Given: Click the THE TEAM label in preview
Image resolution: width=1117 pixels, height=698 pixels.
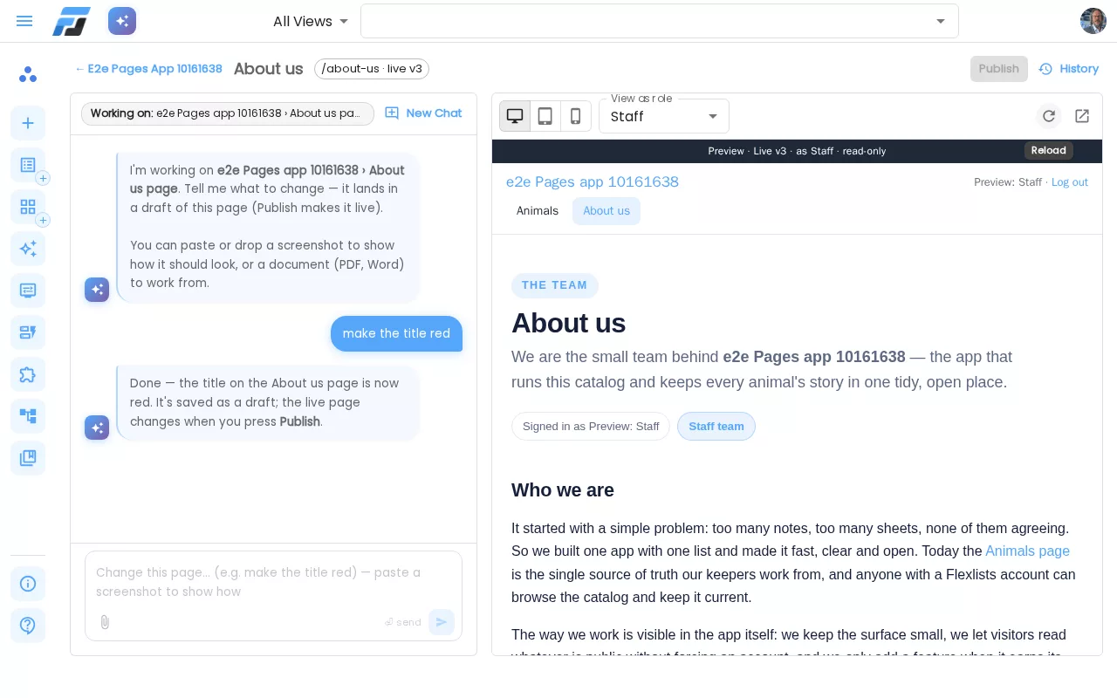Looking at the screenshot, I should point(555,285).
